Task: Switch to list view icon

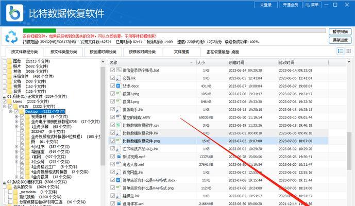Action: click(x=340, y=51)
